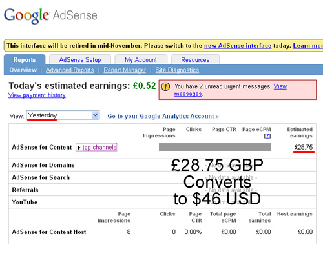The height and width of the screenshot is (258, 323).
Task: Click the Host earnings column header
Action: coord(295,214)
